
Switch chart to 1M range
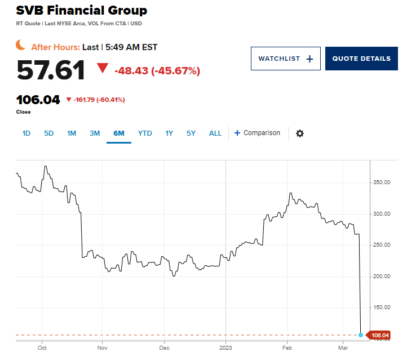pyautogui.click(x=72, y=133)
